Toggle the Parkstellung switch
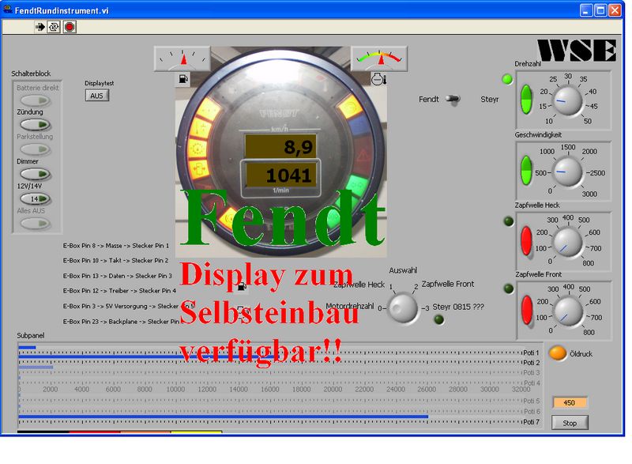 pos(35,149)
